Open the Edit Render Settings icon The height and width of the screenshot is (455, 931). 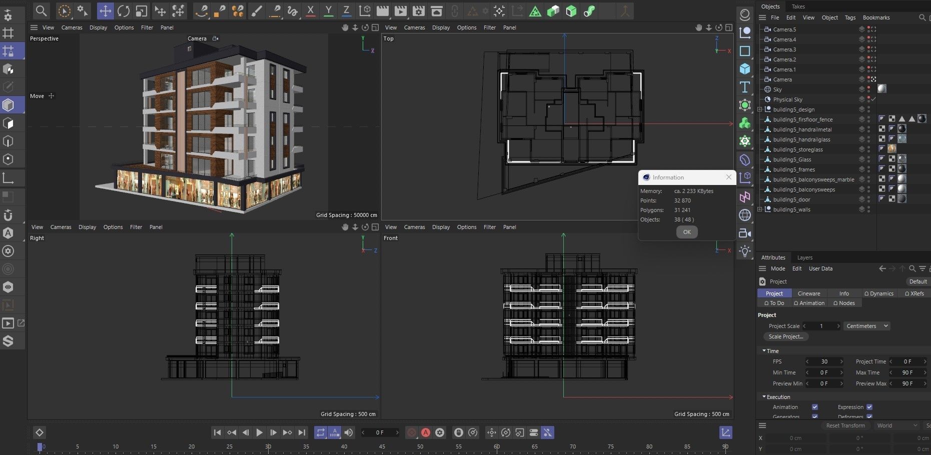click(419, 10)
